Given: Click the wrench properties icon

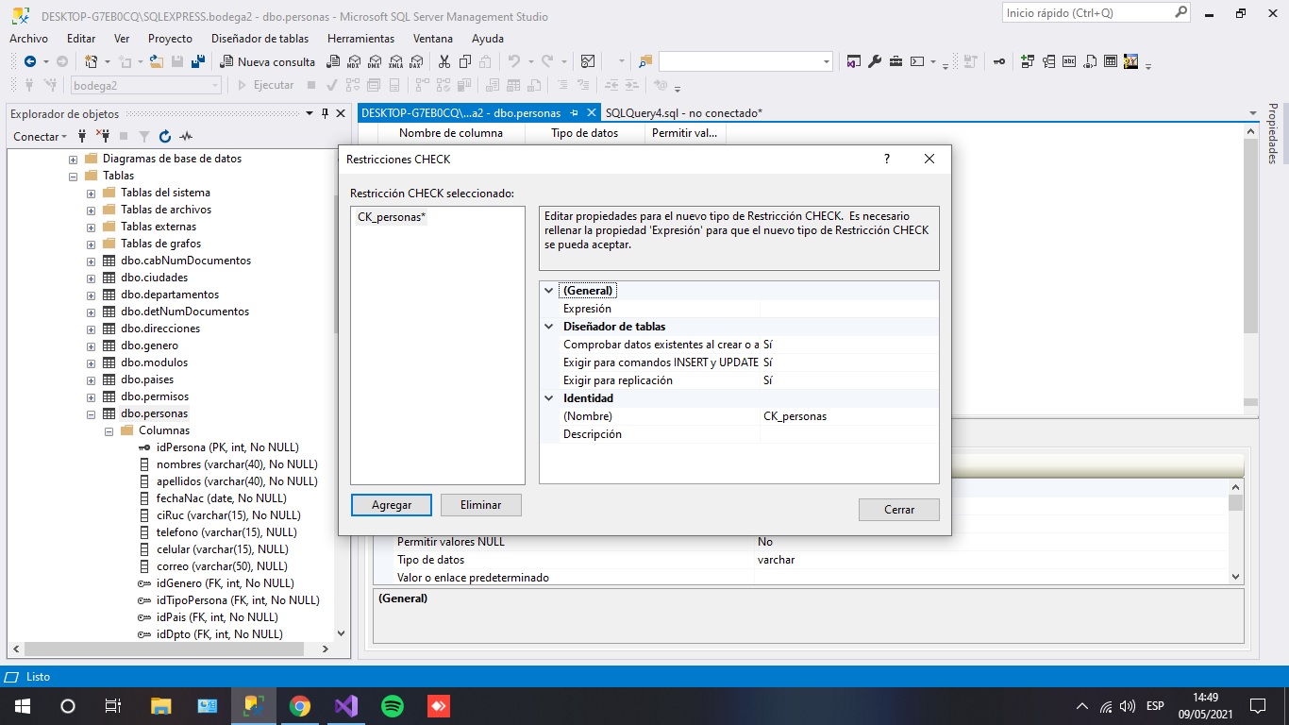Looking at the screenshot, I should click(875, 61).
